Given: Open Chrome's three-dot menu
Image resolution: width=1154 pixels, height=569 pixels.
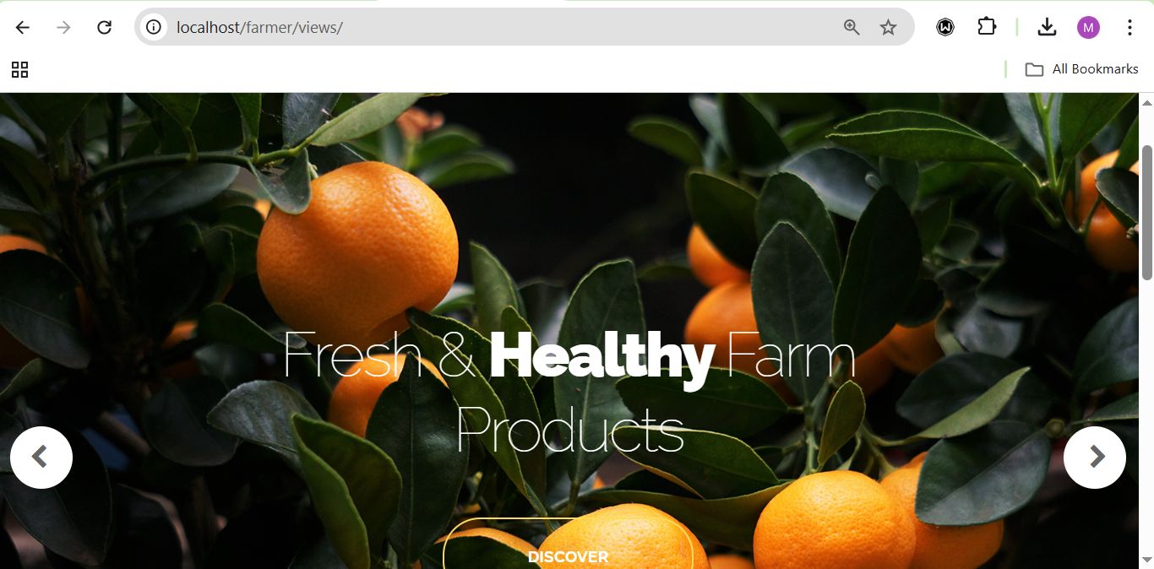Looking at the screenshot, I should [x=1130, y=27].
